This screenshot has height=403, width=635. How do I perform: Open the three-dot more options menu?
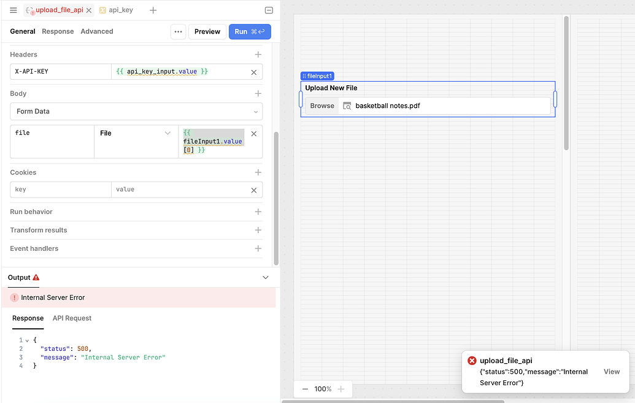pyautogui.click(x=178, y=32)
